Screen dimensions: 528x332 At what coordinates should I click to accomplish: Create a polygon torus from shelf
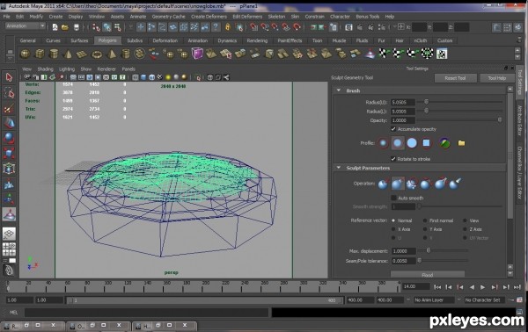(x=97, y=54)
